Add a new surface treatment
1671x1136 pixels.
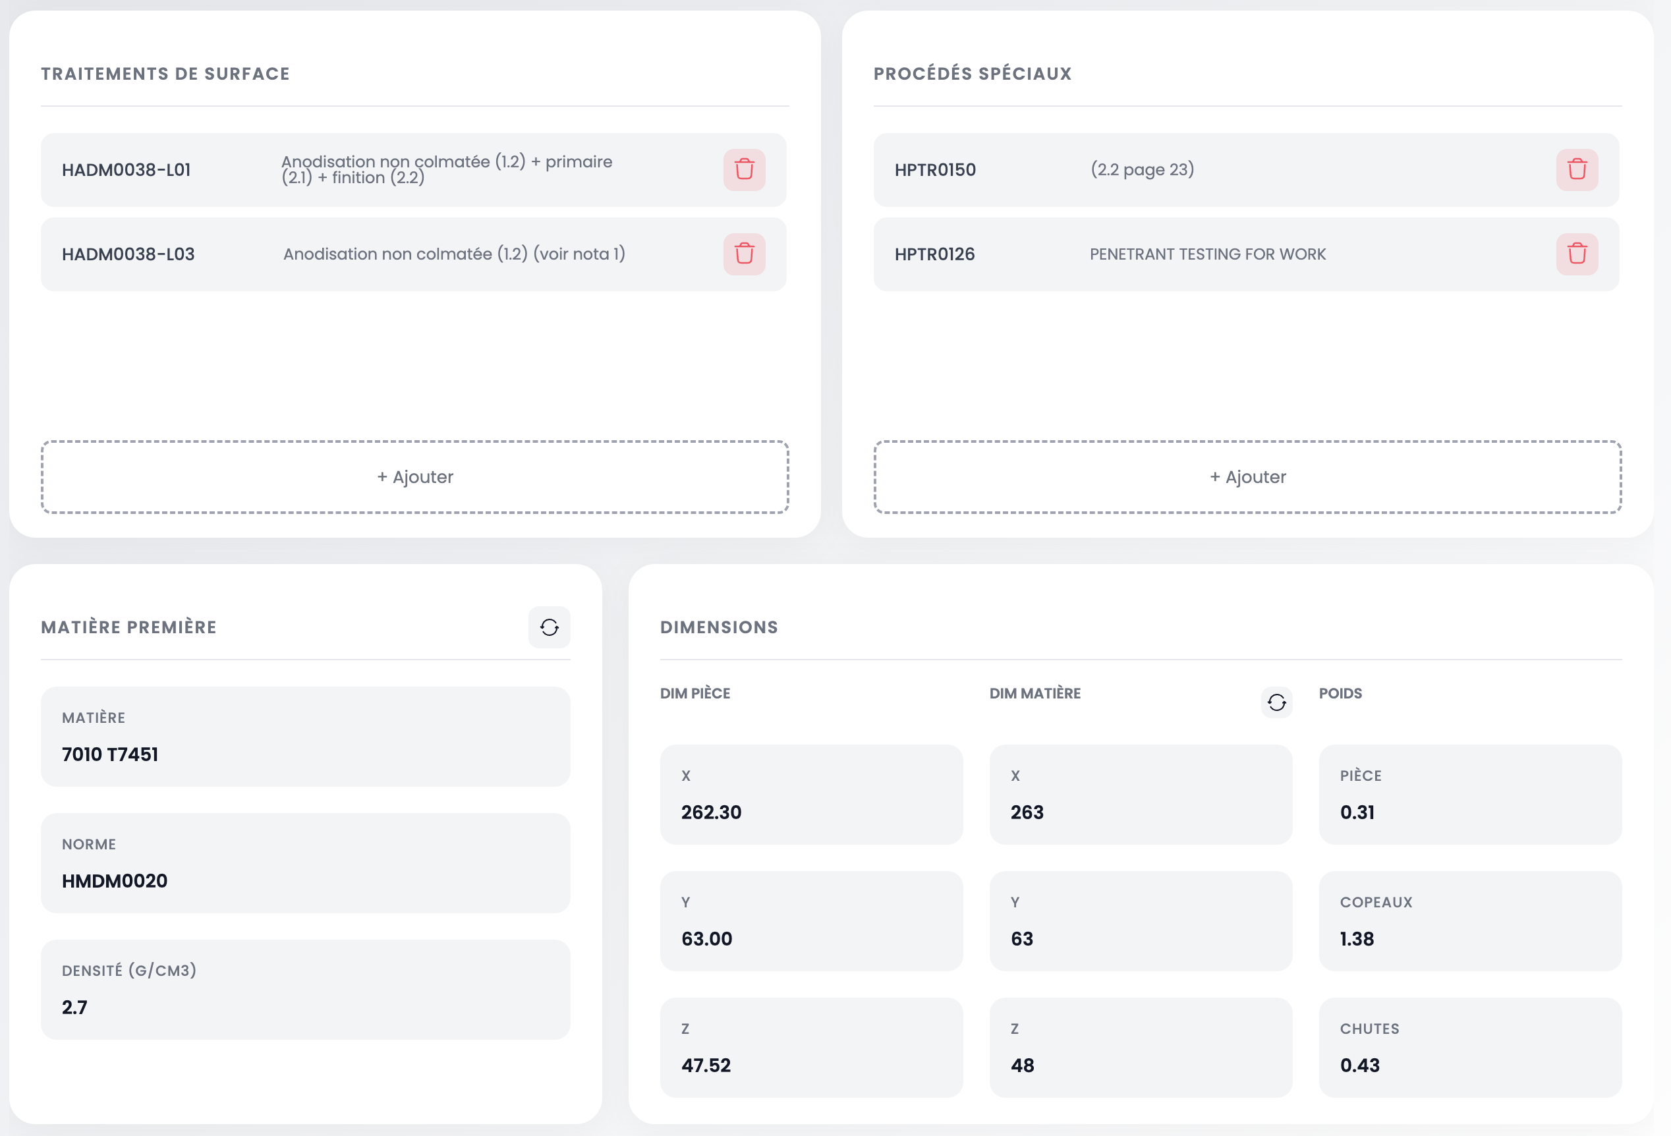(415, 476)
